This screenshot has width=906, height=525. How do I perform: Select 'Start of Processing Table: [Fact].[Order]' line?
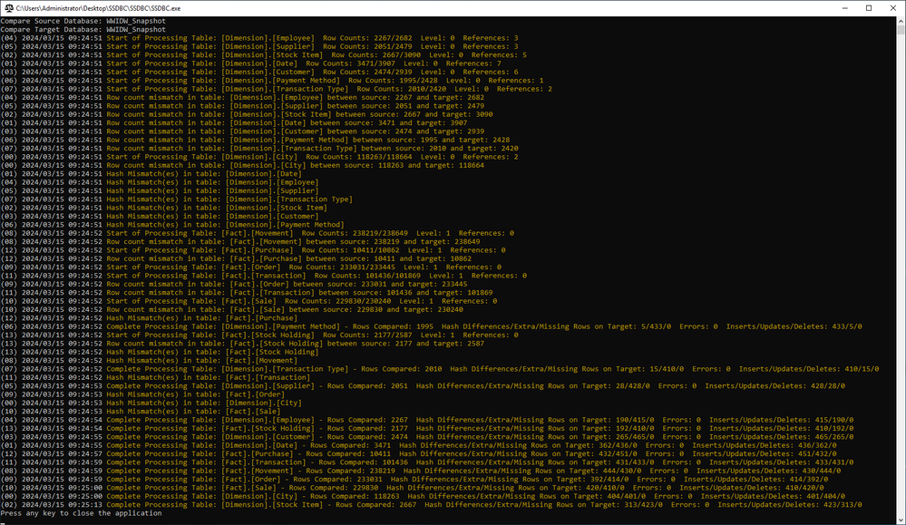tap(251, 267)
